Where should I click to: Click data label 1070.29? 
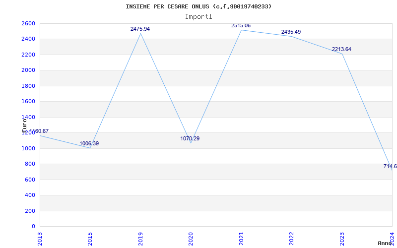(190, 138)
